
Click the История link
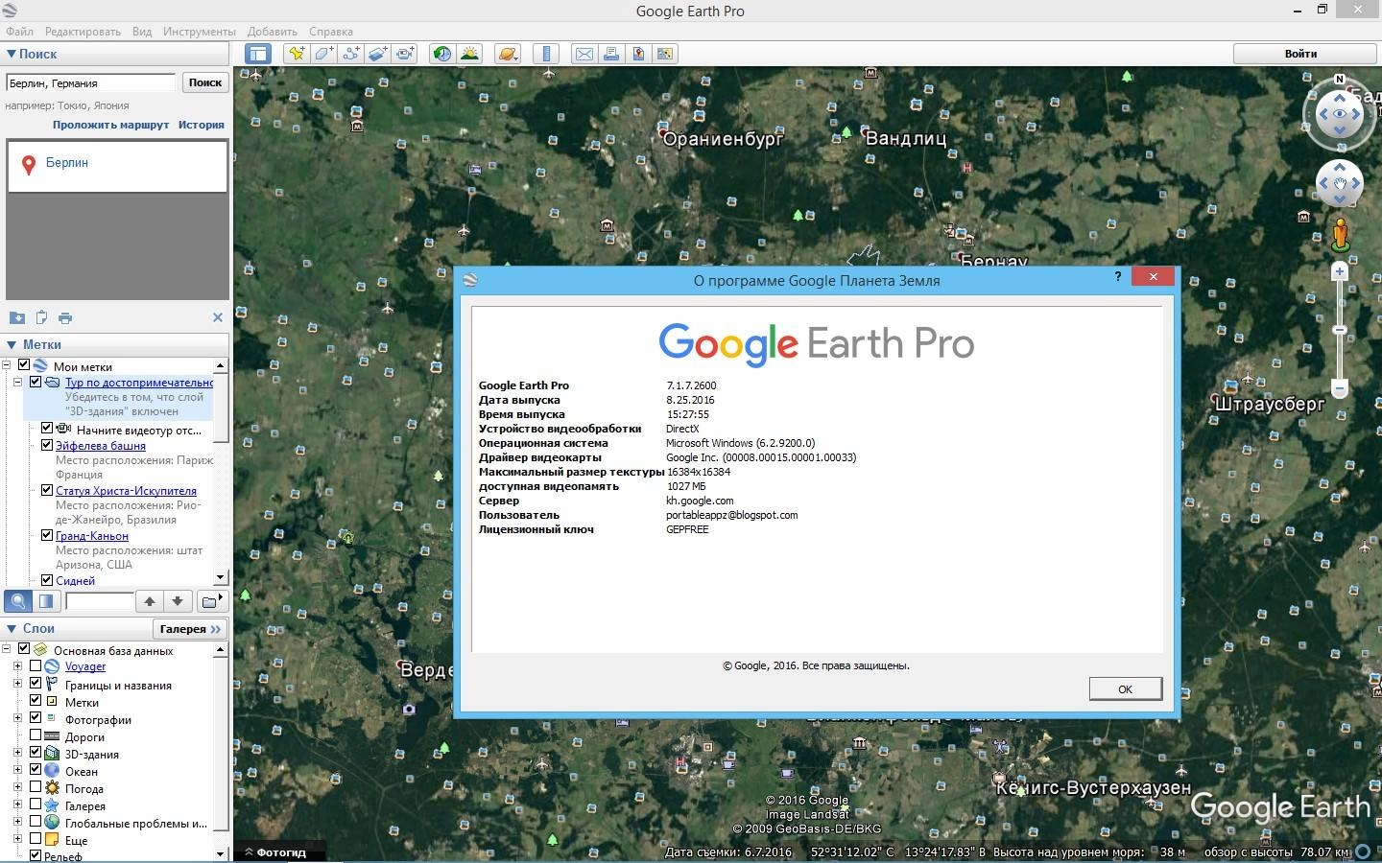202,125
